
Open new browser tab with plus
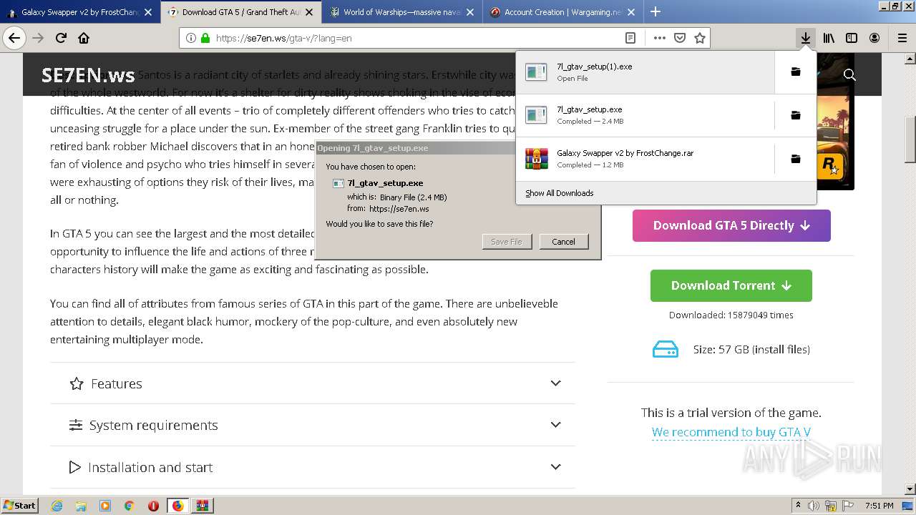656,11
